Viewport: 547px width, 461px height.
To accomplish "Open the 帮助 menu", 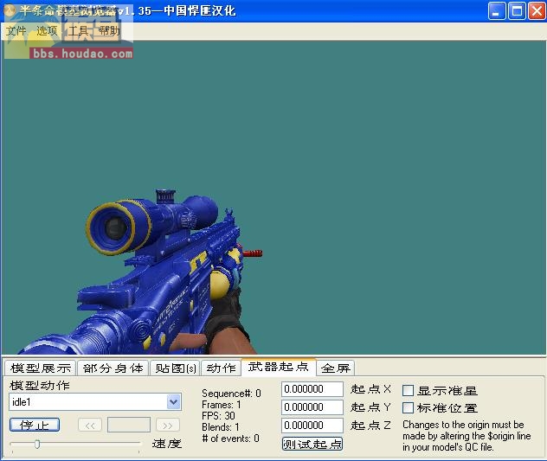I will pos(109,31).
